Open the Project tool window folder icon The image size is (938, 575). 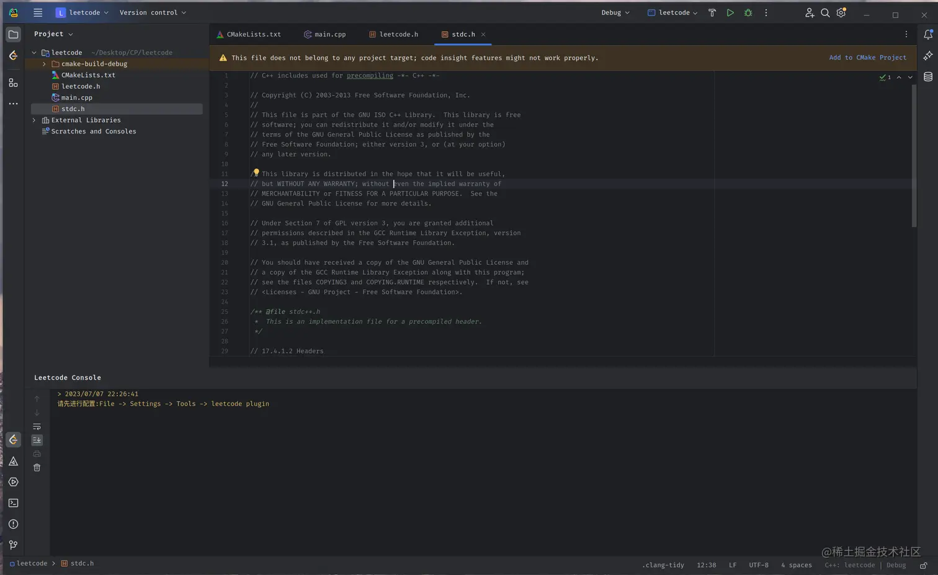click(x=13, y=34)
